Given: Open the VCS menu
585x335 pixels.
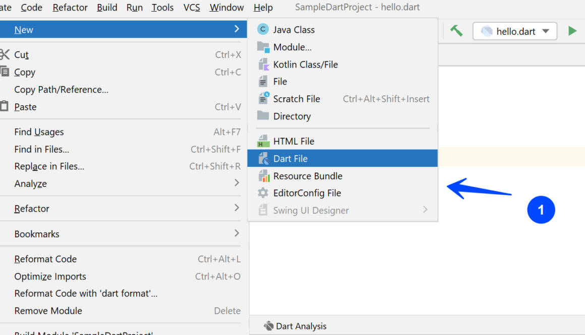Looking at the screenshot, I should [191, 8].
